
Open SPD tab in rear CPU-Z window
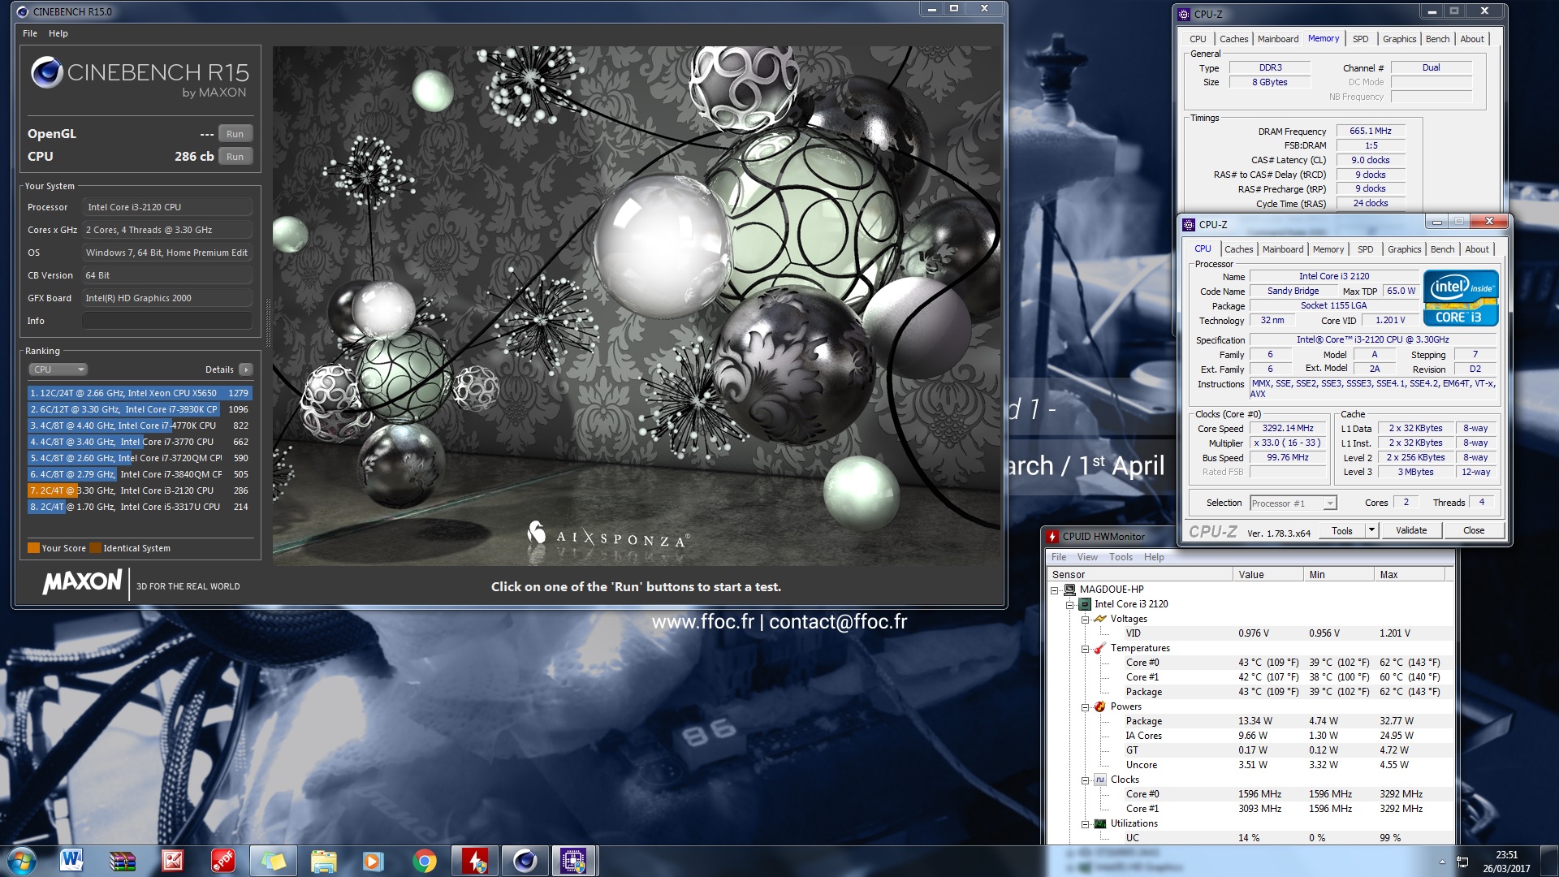click(1360, 39)
